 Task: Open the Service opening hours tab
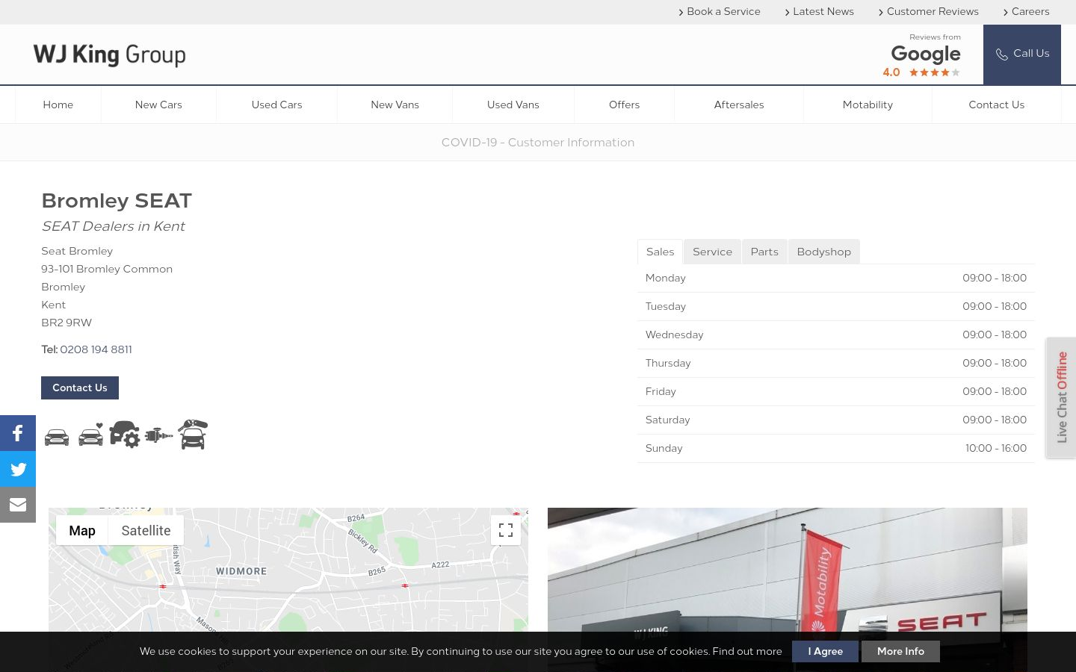pos(712,252)
